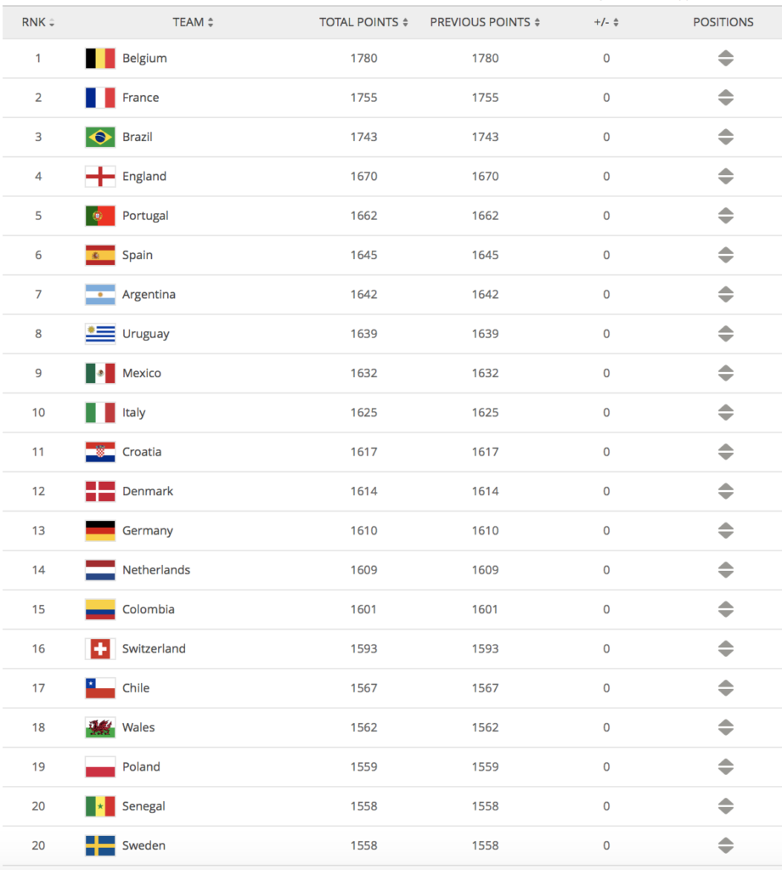Open the France team link
The width and height of the screenshot is (782, 870).
140,98
